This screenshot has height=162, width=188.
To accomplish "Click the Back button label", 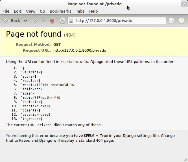I will click(x=16, y=21).
